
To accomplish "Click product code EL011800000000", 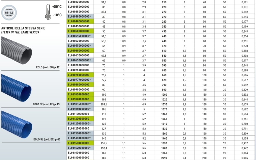I will 79,158.
